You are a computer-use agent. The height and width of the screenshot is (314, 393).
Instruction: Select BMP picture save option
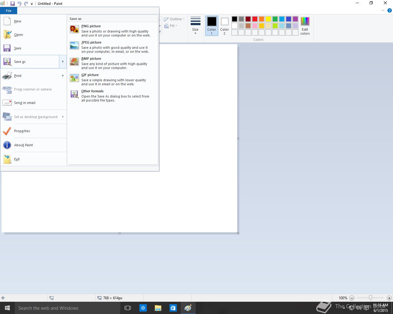click(x=112, y=63)
